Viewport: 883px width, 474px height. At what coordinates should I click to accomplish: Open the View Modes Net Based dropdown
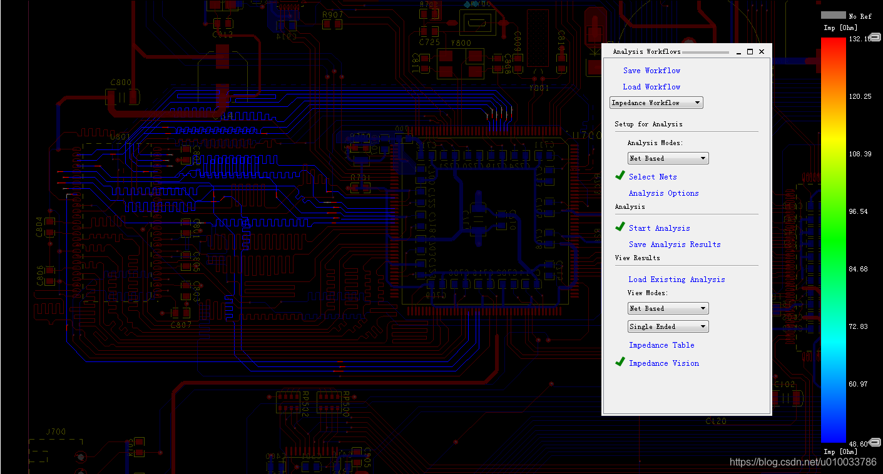[x=668, y=308]
